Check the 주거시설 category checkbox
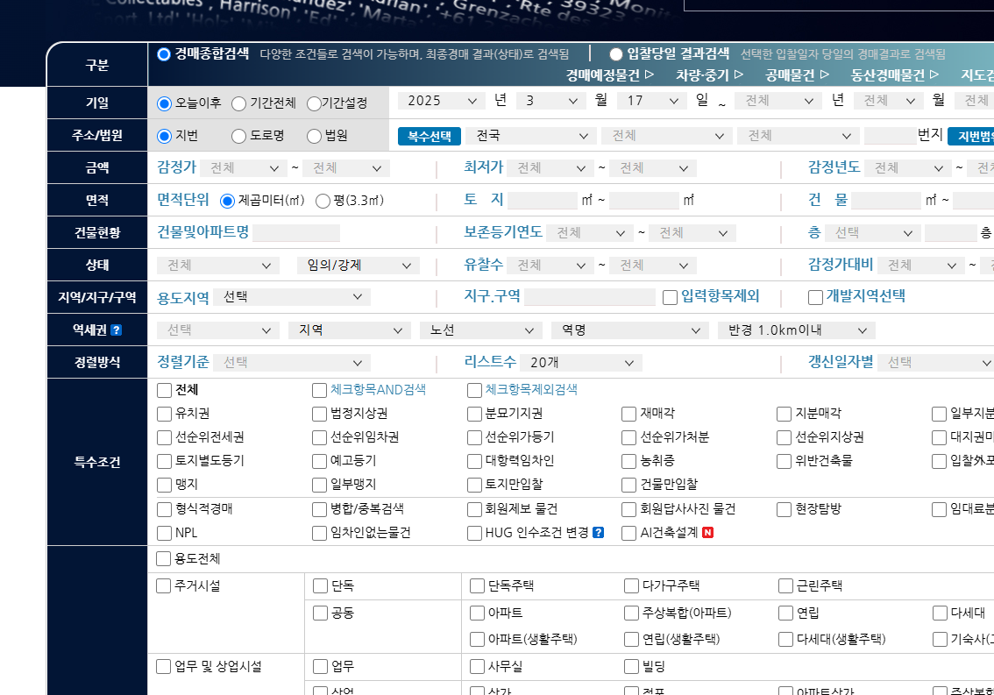This screenshot has width=994, height=695. point(164,586)
